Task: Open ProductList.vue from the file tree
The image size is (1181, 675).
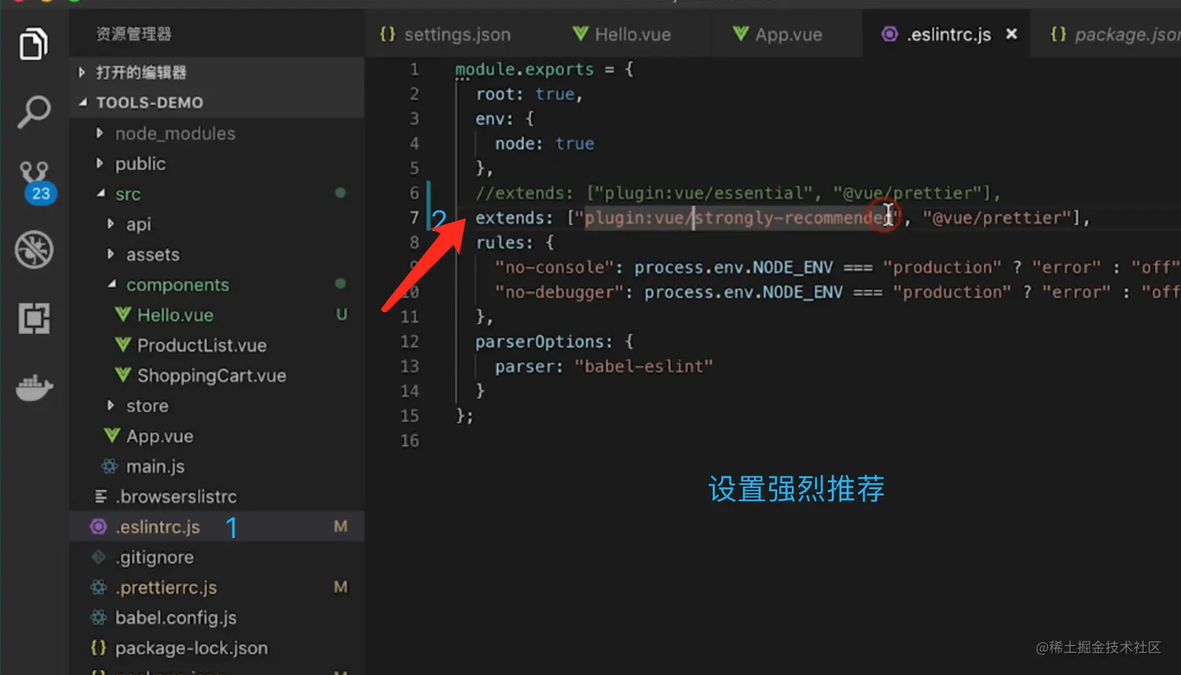Action: coord(216,346)
